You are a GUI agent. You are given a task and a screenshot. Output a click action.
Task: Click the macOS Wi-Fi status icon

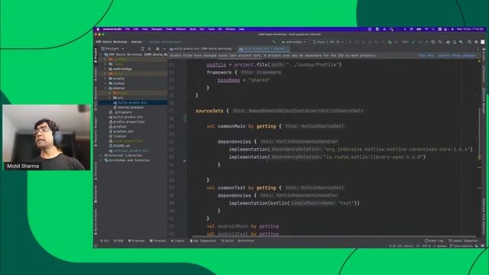(426, 29)
